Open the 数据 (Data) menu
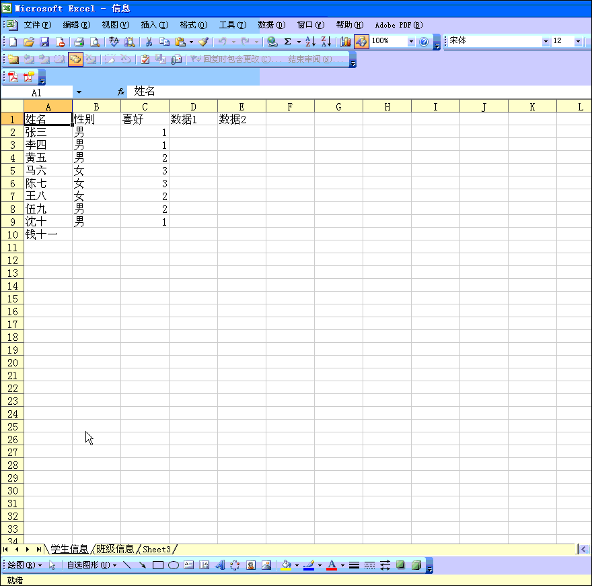 [271, 25]
